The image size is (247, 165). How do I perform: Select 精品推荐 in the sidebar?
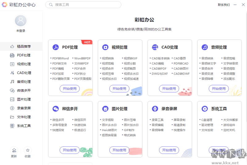tap(21, 46)
